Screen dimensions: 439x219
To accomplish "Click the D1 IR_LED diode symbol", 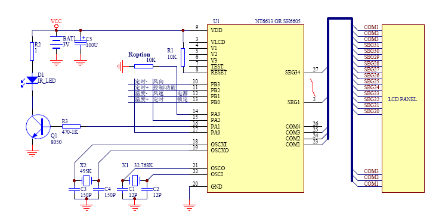I will (32, 80).
